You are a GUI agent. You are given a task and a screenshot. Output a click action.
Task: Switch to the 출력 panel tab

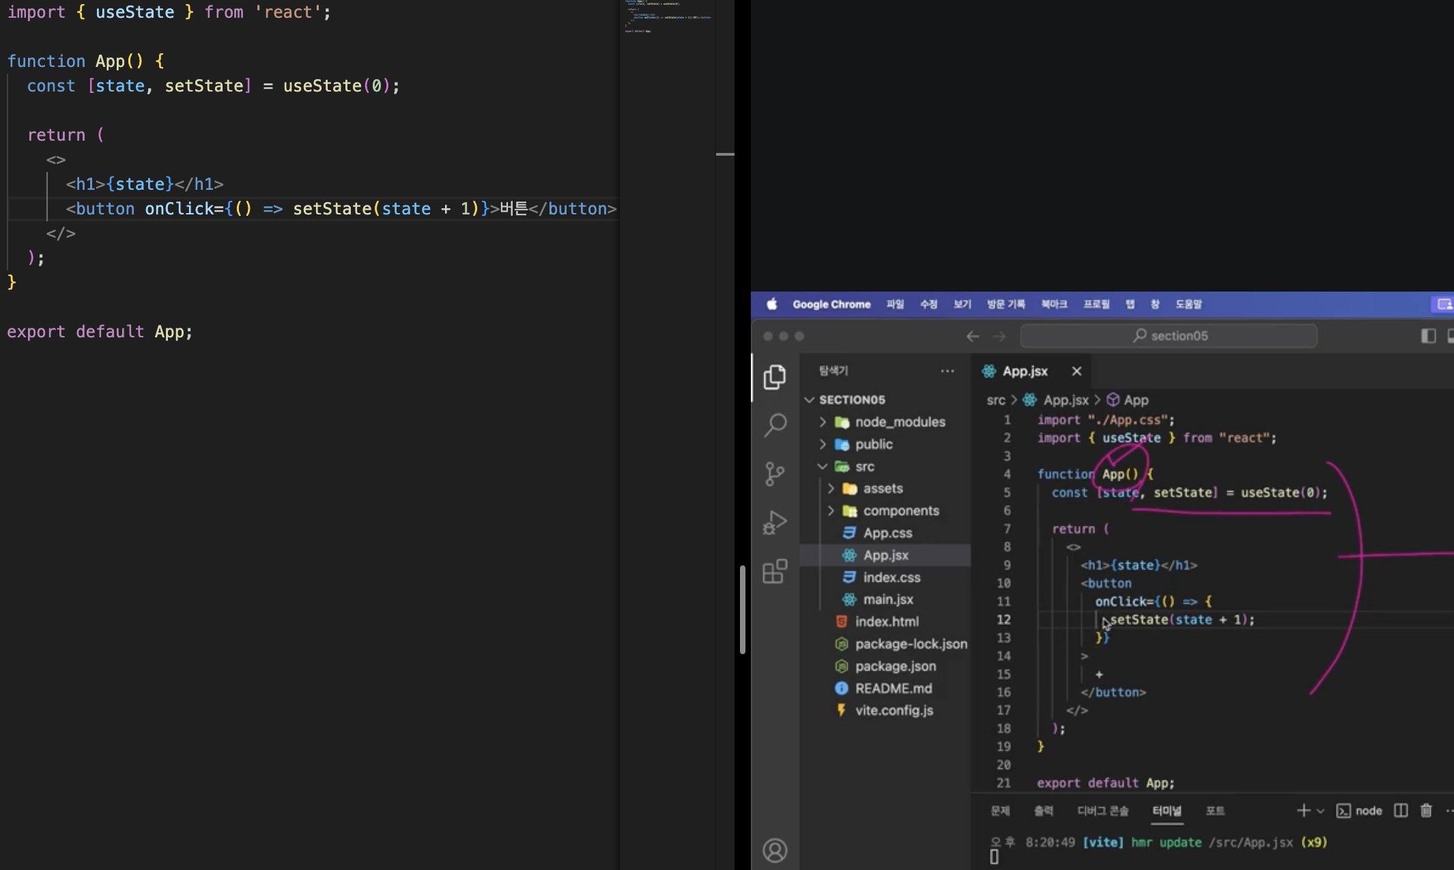point(1043,811)
